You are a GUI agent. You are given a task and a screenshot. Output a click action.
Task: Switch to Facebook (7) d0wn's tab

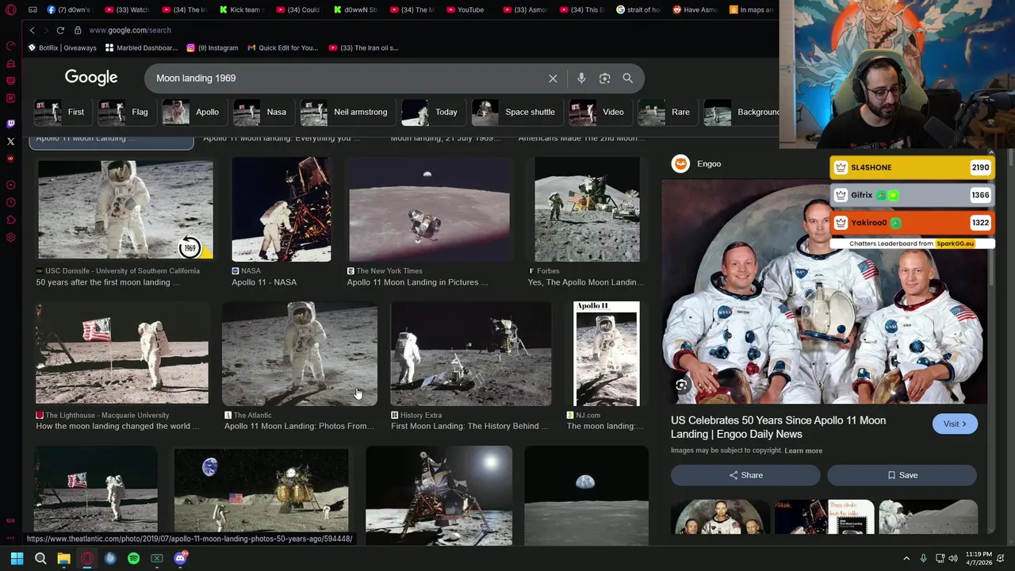[x=69, y=10]
